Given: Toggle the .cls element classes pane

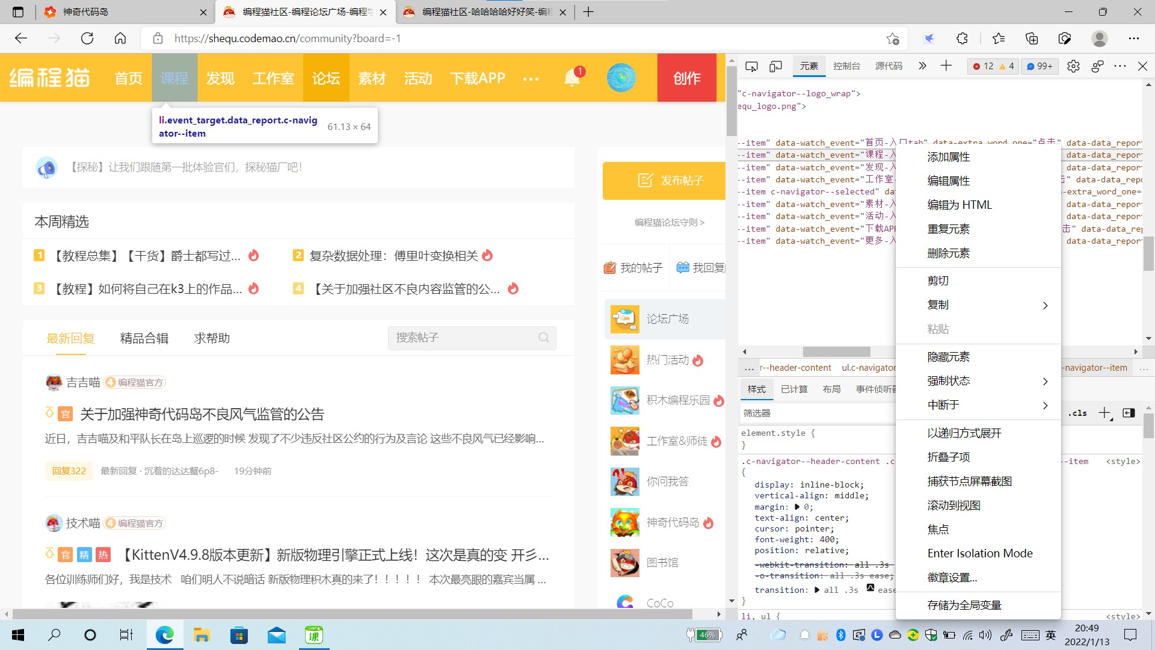Looking at the screenshot, I should point(1077,413).
